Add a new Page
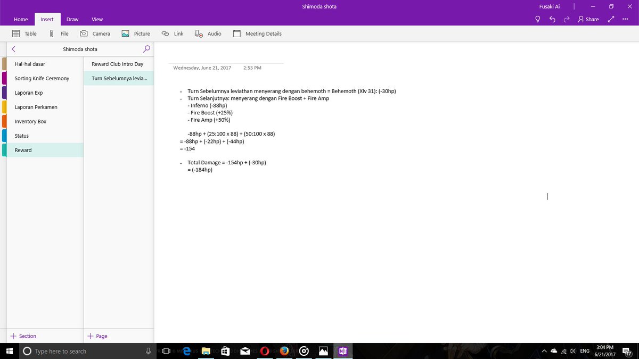This screenshot has height=359, width=639. (x=97, y=336)
